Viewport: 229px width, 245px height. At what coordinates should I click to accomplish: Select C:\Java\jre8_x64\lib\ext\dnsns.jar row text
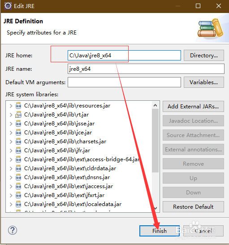point(67,177)
